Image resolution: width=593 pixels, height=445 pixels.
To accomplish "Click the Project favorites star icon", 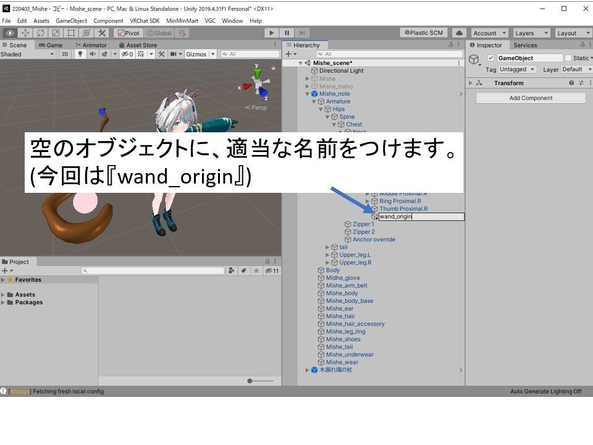I will click(x=256, y=271).
